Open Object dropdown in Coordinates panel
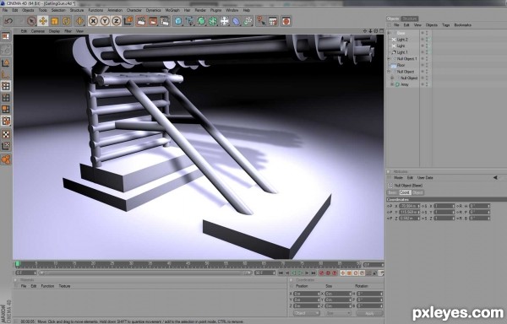 [x=307, y=313]
